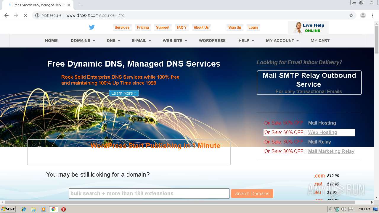Expand the HELP dropdown menu
The width and height of the screenshot is (379, 213).
(x=246, y=41)
